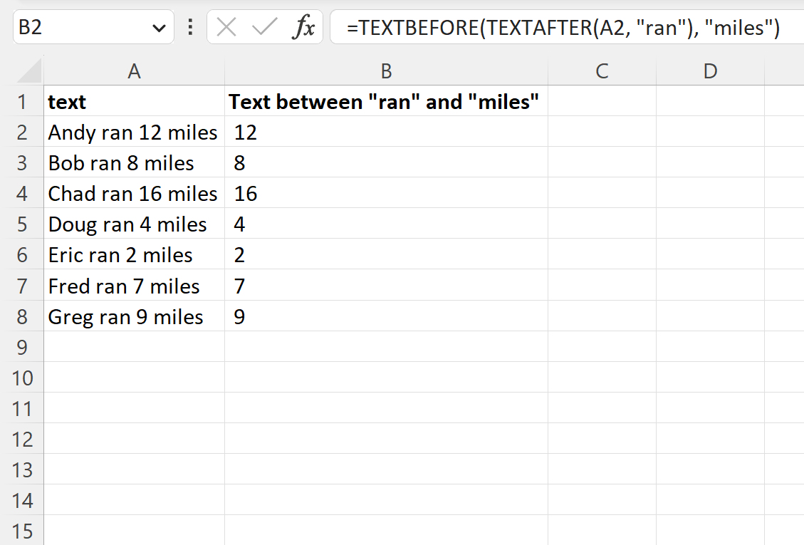Select the "Greg ran 9 miles" cell

pyautogui.click(x=135, y=316)
